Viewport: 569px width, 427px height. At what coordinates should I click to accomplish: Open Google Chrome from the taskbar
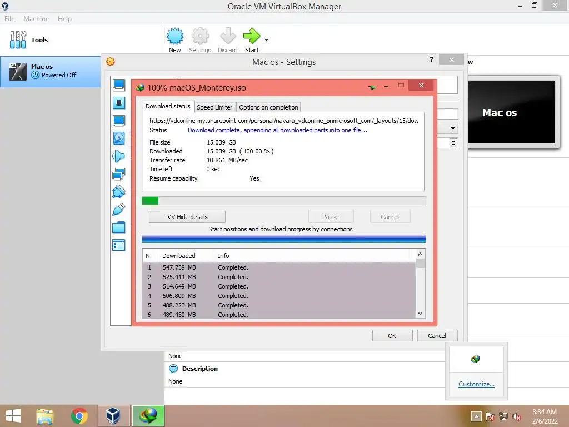pyautogui.click(x=79, y=416)
